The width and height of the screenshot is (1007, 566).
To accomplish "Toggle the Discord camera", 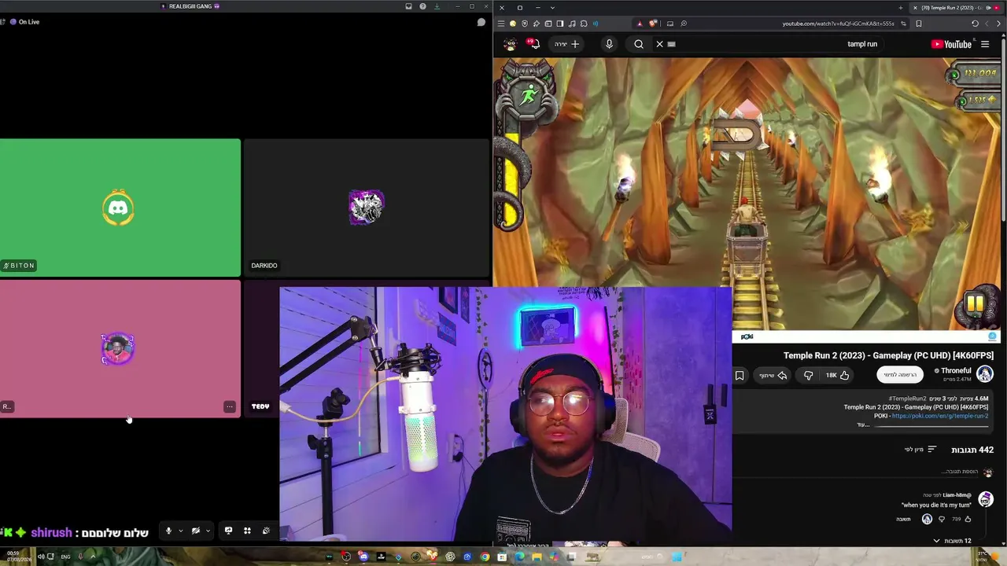I will pyautogui.click(x=196, y=531).
